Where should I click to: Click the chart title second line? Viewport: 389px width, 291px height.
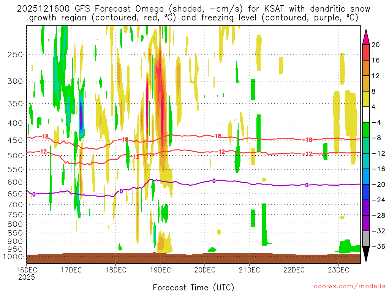pos(194,18)
